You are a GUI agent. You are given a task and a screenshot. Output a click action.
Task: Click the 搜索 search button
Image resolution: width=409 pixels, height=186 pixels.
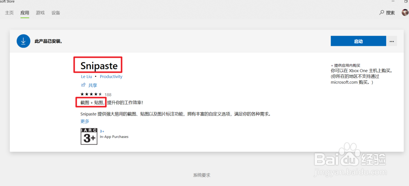(387, 13)
